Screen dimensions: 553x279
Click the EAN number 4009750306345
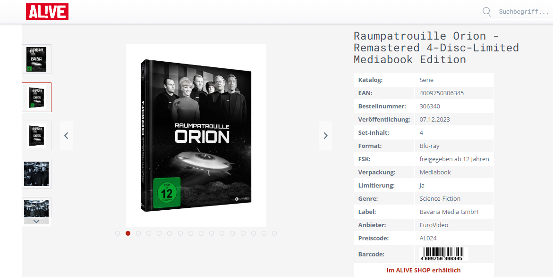(x=442, y=93)
